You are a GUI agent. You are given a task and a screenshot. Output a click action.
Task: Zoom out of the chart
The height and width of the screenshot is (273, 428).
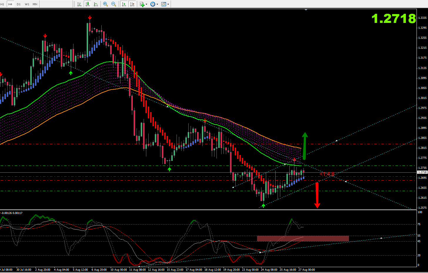pos(114,4)
